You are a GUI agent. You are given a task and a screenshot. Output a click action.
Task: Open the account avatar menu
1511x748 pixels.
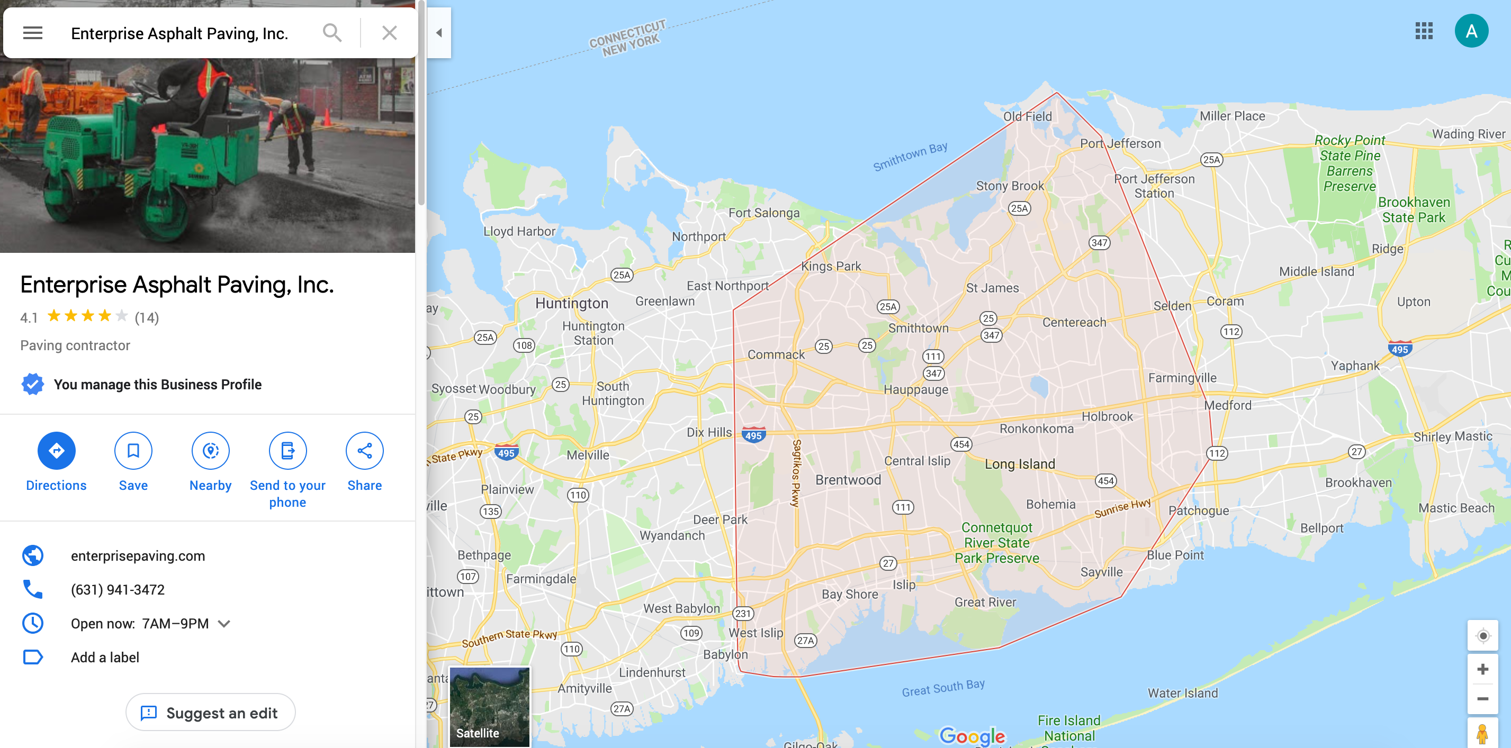click(1471, 31)
